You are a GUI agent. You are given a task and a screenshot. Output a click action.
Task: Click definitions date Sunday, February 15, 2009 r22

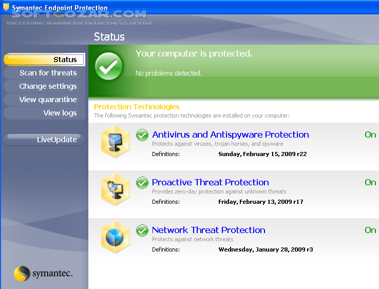262,154
